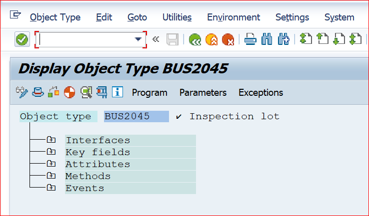Open the command field dropdown arrow
Image resolution: width=369 pixels, height=216 pixels.
[138, 39]
